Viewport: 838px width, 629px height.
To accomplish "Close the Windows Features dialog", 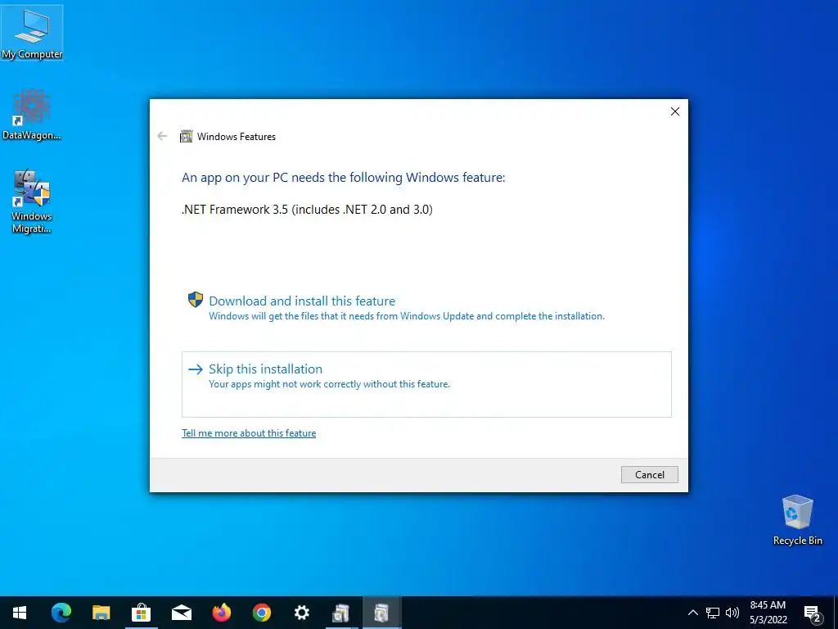I will pyautogui.click(x=675, y=111).
